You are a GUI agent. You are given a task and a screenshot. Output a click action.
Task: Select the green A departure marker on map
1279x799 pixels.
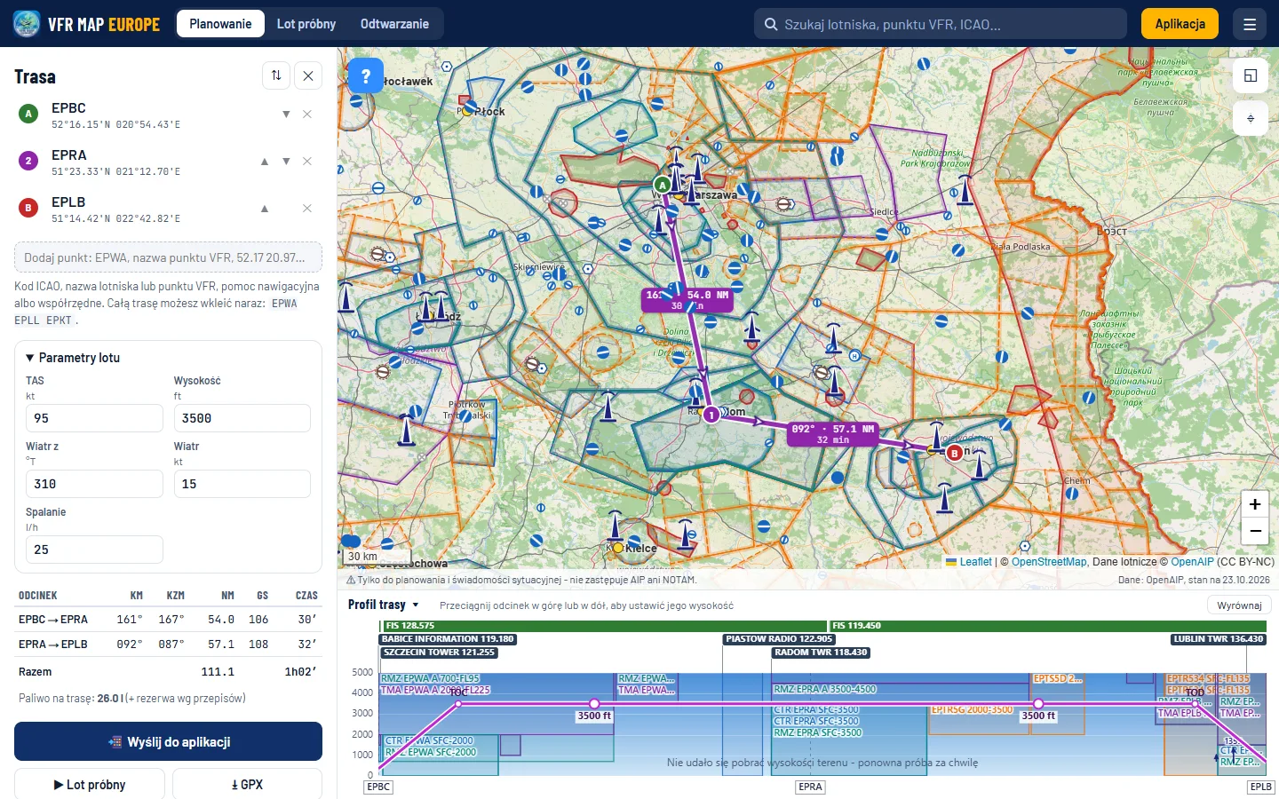(x=662, y=186)
